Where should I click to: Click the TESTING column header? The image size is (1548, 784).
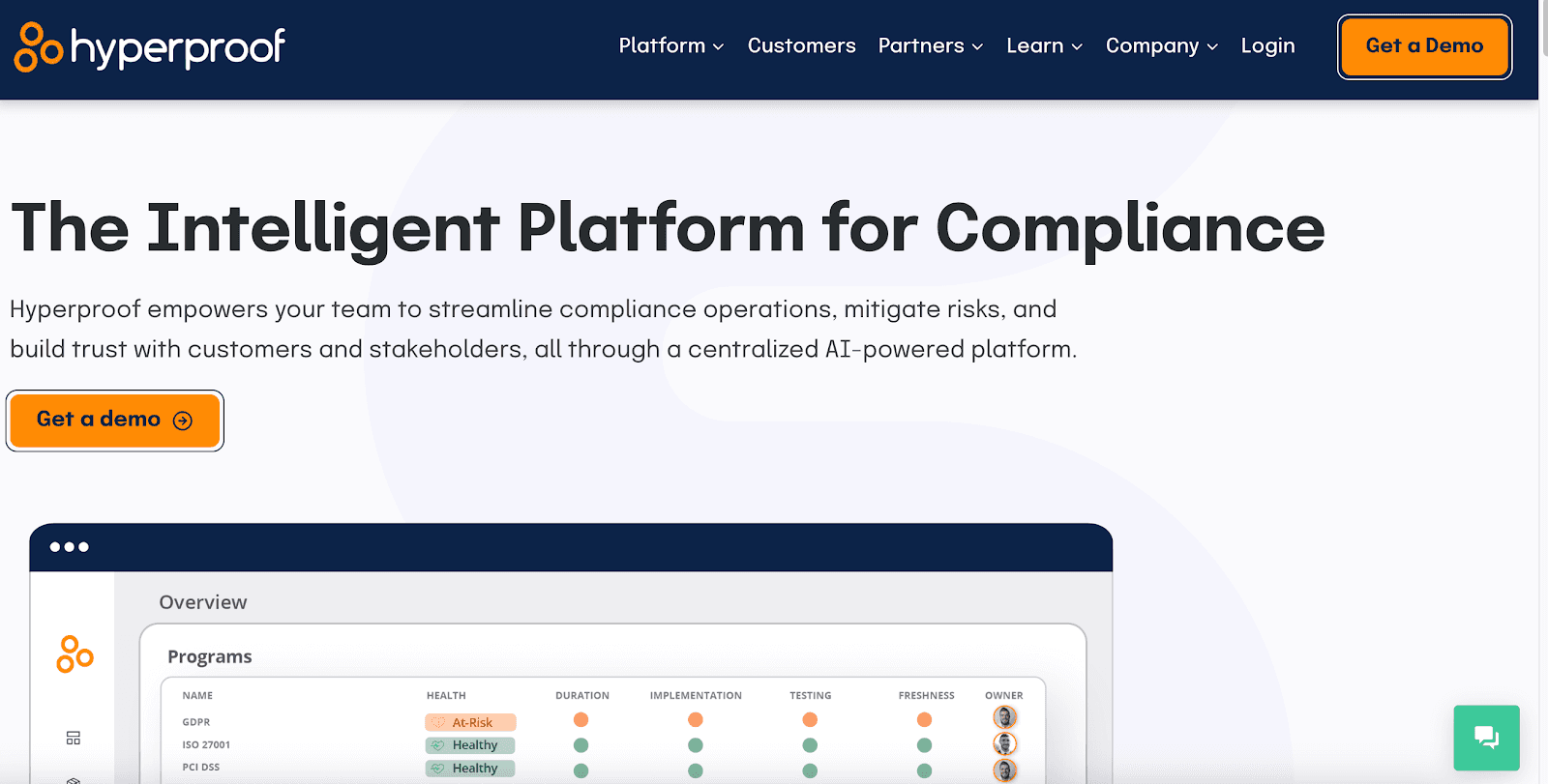pos(810,696)
